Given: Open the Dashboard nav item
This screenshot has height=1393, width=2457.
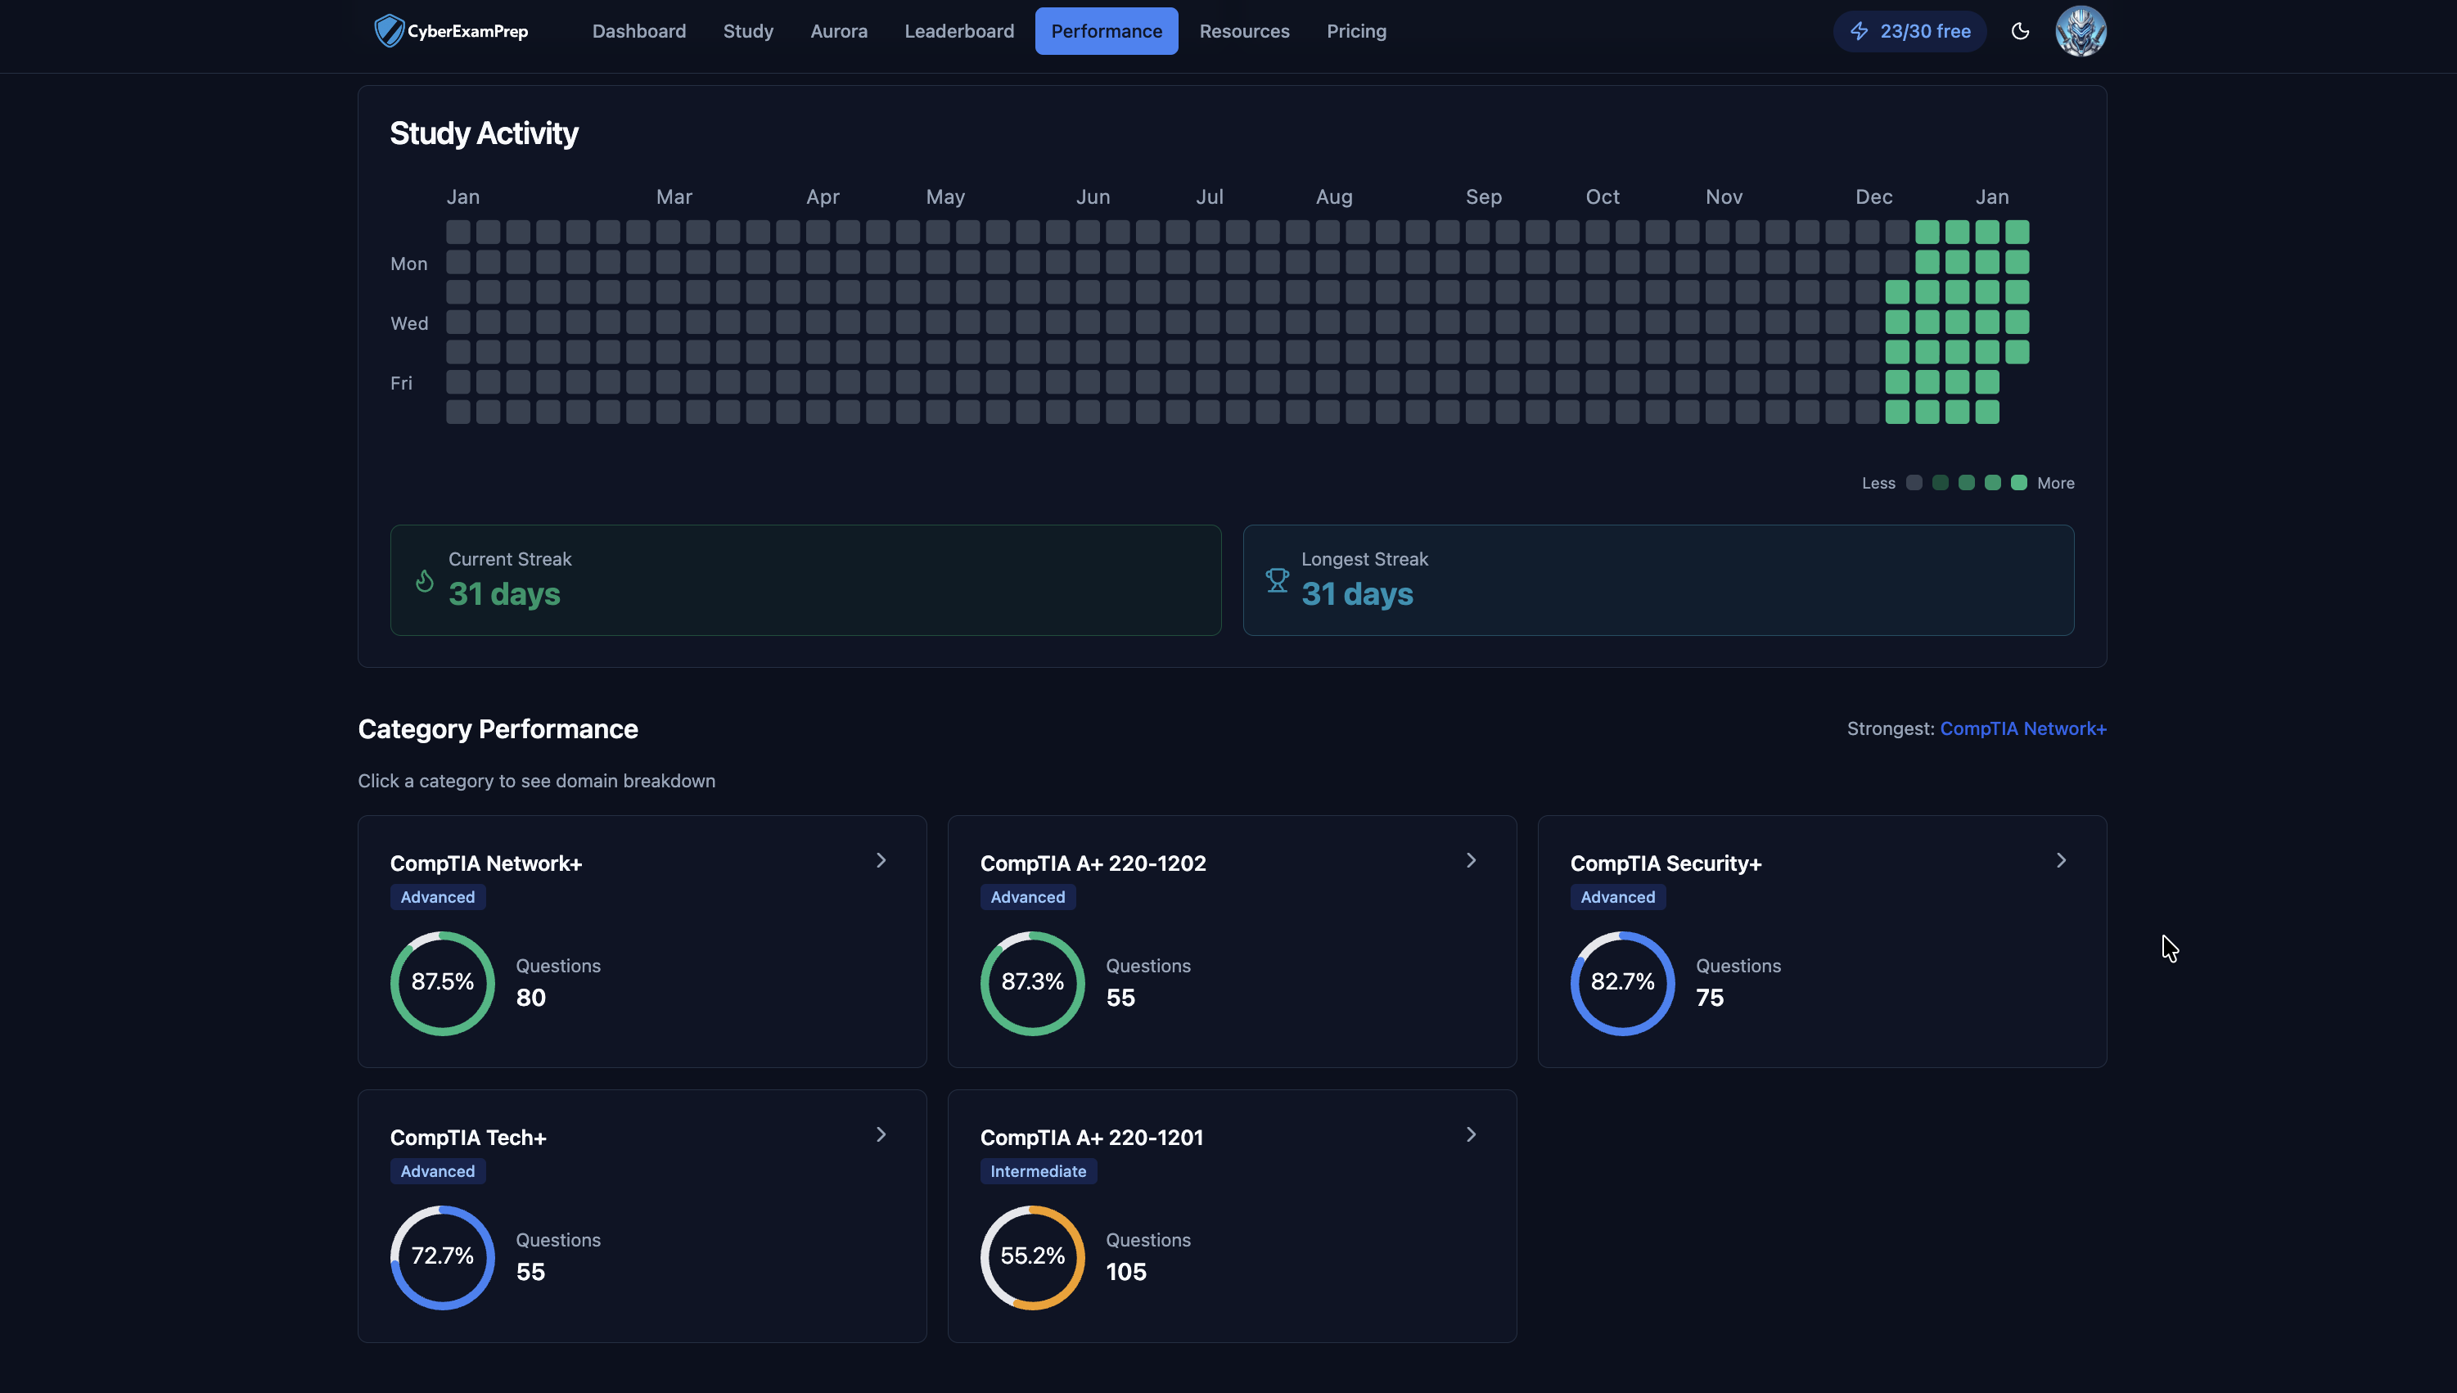Looking at the screenshot, I should tap(638, 30).
